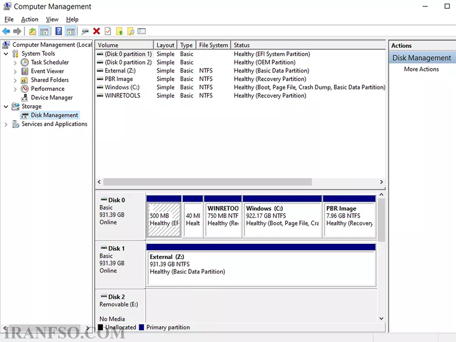This screenshot has width=456, height=342.
Task: Open the Help menu
Action: (x=72, y=19)
